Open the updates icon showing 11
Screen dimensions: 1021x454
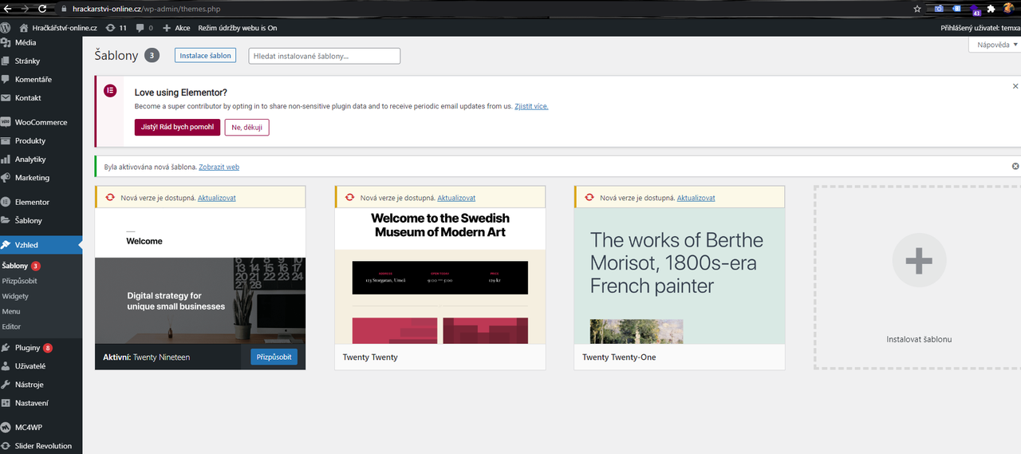click(116, 28)
